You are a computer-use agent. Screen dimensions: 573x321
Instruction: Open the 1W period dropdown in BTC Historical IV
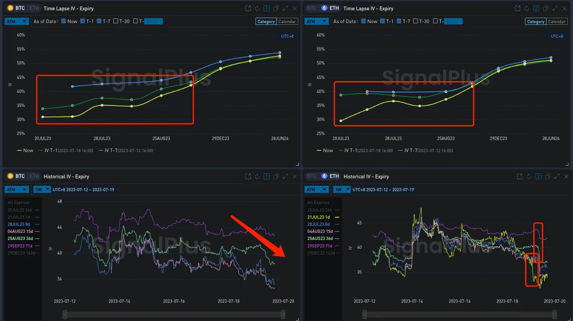41,190
